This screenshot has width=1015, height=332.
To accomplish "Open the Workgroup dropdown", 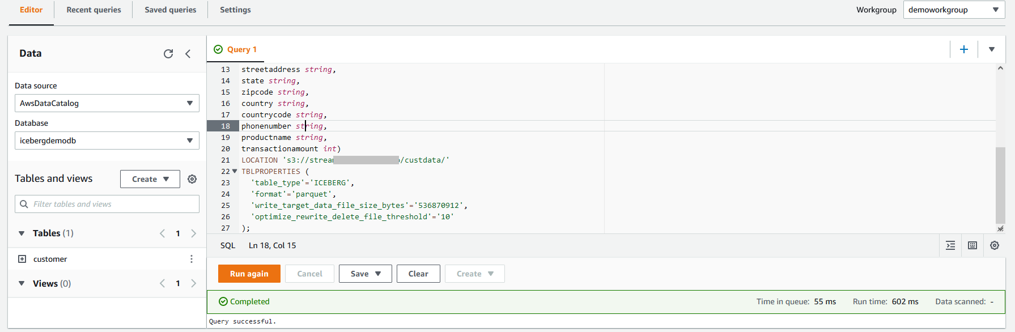I will [954, 10].
